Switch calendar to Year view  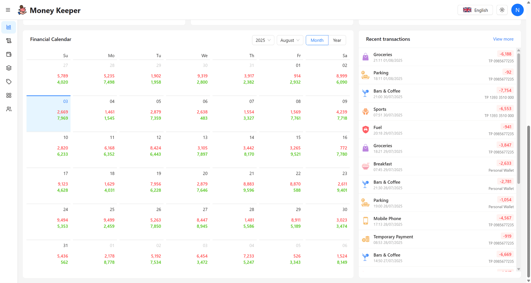click(x=337, y=40)
